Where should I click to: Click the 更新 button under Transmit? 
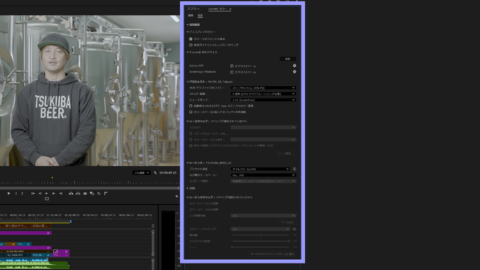pos(287,59)
